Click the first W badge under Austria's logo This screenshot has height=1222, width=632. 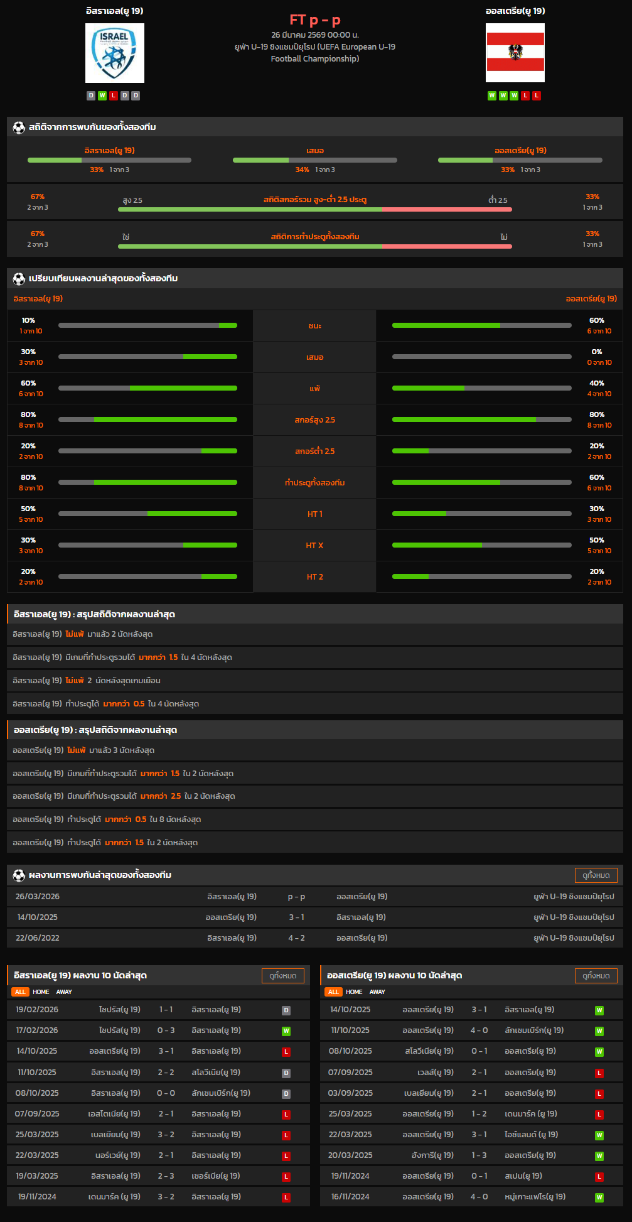pos(492,95)
